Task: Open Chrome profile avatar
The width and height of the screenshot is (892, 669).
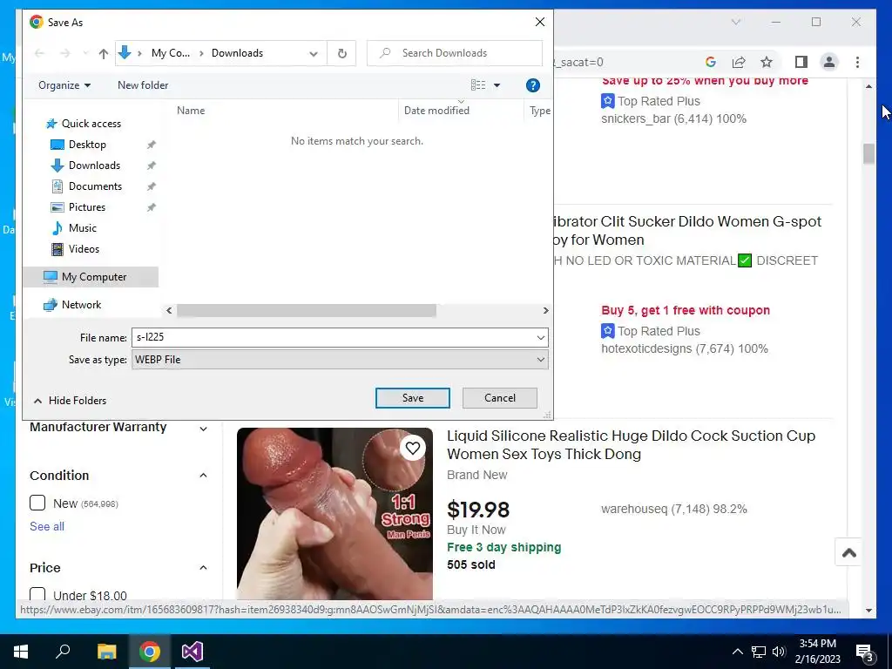Action: pyautogui.click(x=829, y=62)
